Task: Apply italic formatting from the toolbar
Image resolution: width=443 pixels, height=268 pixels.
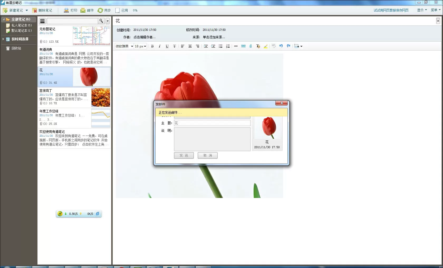Action: coord(160,46)
